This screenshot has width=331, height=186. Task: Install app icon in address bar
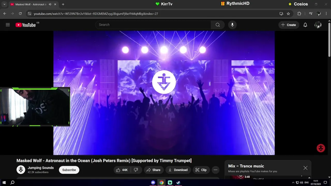[281, 14]
